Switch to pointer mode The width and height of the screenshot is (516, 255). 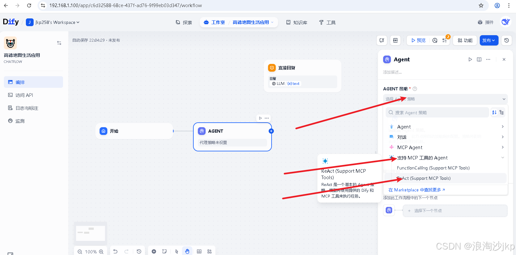[177, 251]
